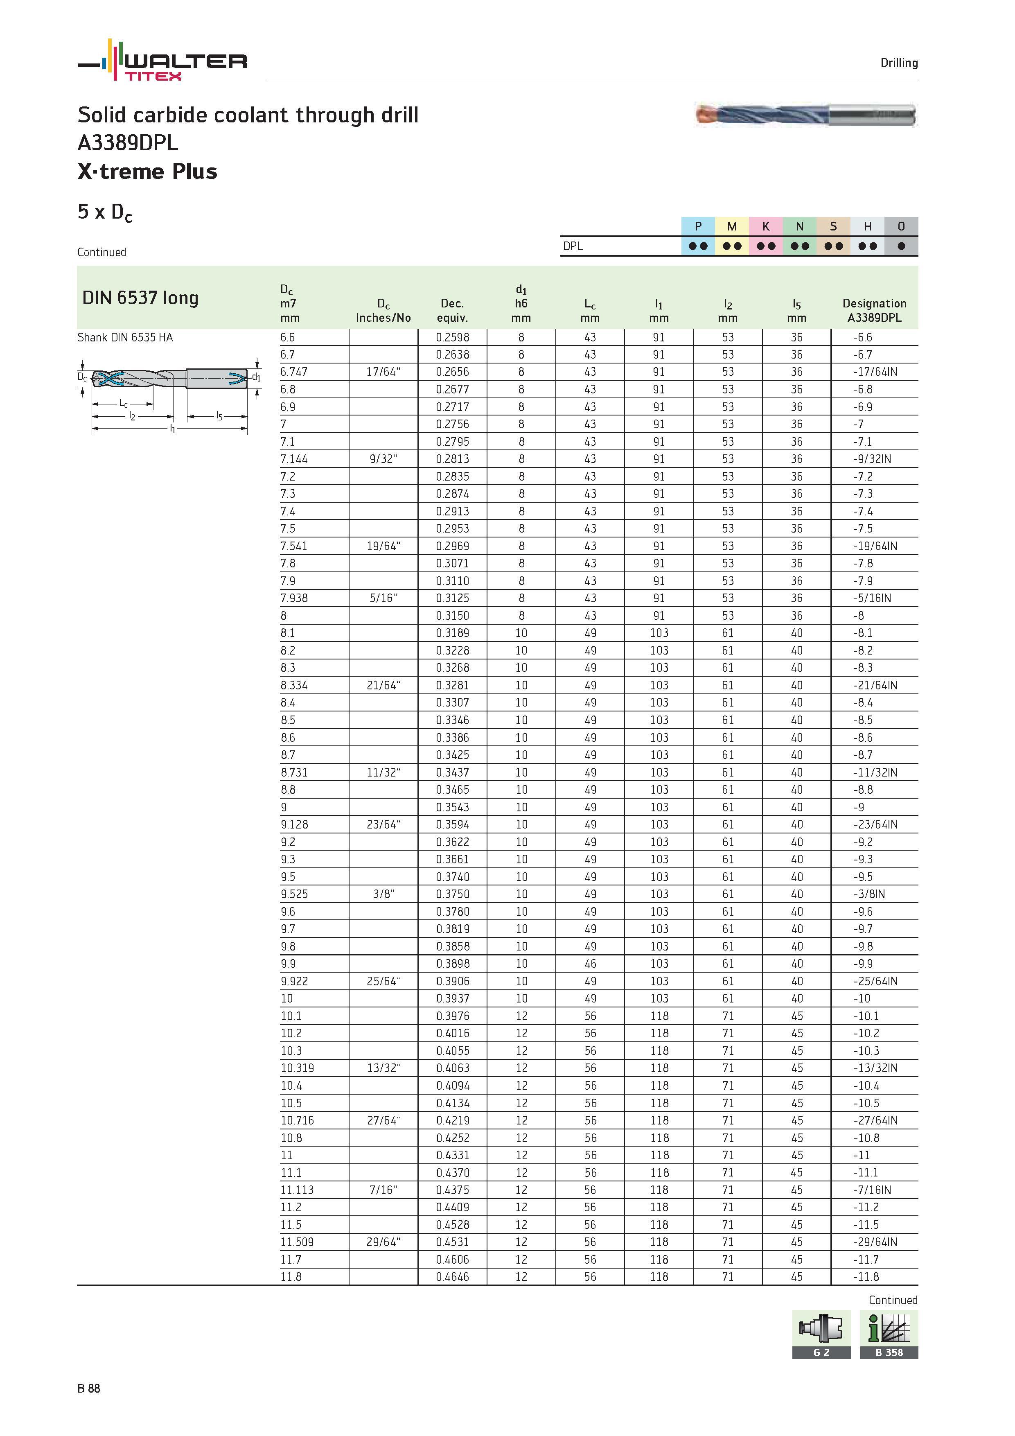Image resolution: width=1015 pixels, height=1436 pixels.
Task: Click the Walter Titex logo
Action: [x=162, y=60]
